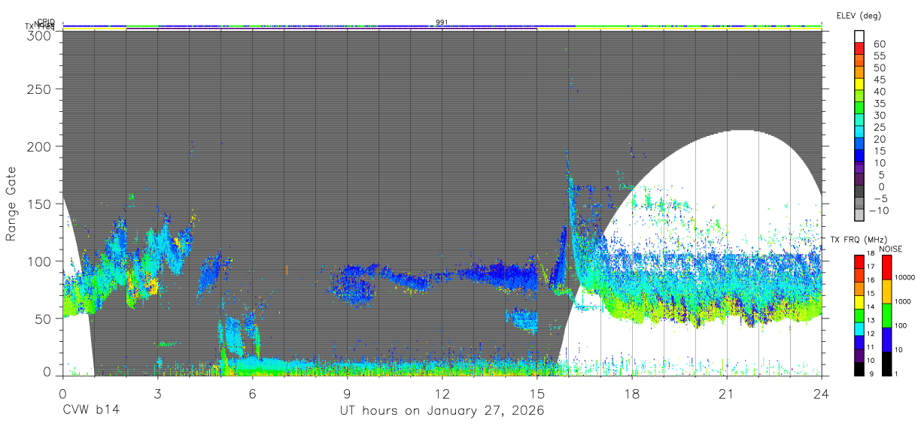Click the black segment of the NOISE color bar
This screenshot has width=924, height=426.
pos(886,363)
